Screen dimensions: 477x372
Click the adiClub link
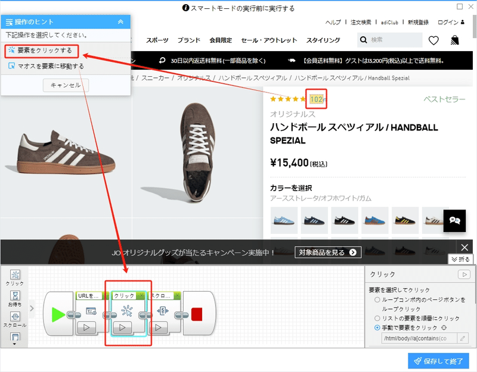(x=390, y=23)
